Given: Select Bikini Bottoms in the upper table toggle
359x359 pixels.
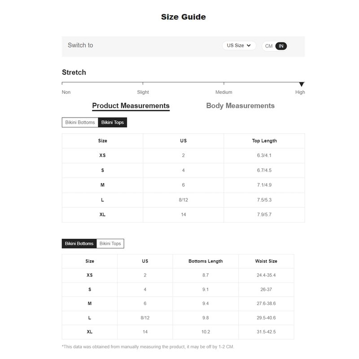Looking at the screenshot, I should tap(80, 122).
